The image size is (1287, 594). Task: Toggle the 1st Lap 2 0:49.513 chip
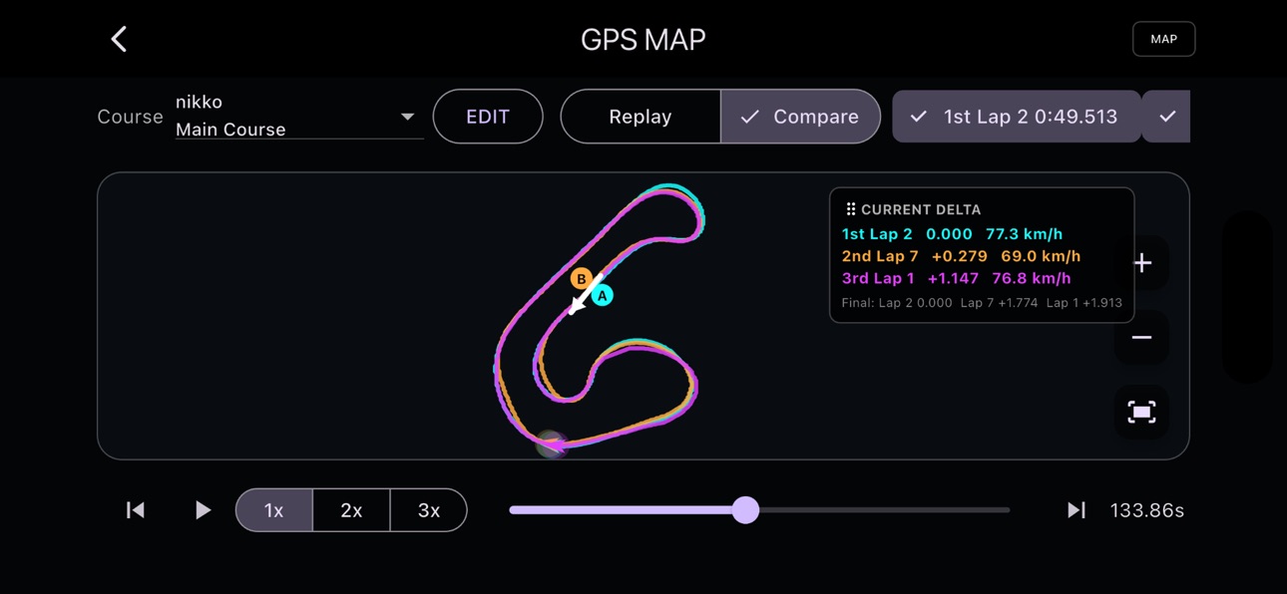pyautogui.click(x=1017, y=117)
